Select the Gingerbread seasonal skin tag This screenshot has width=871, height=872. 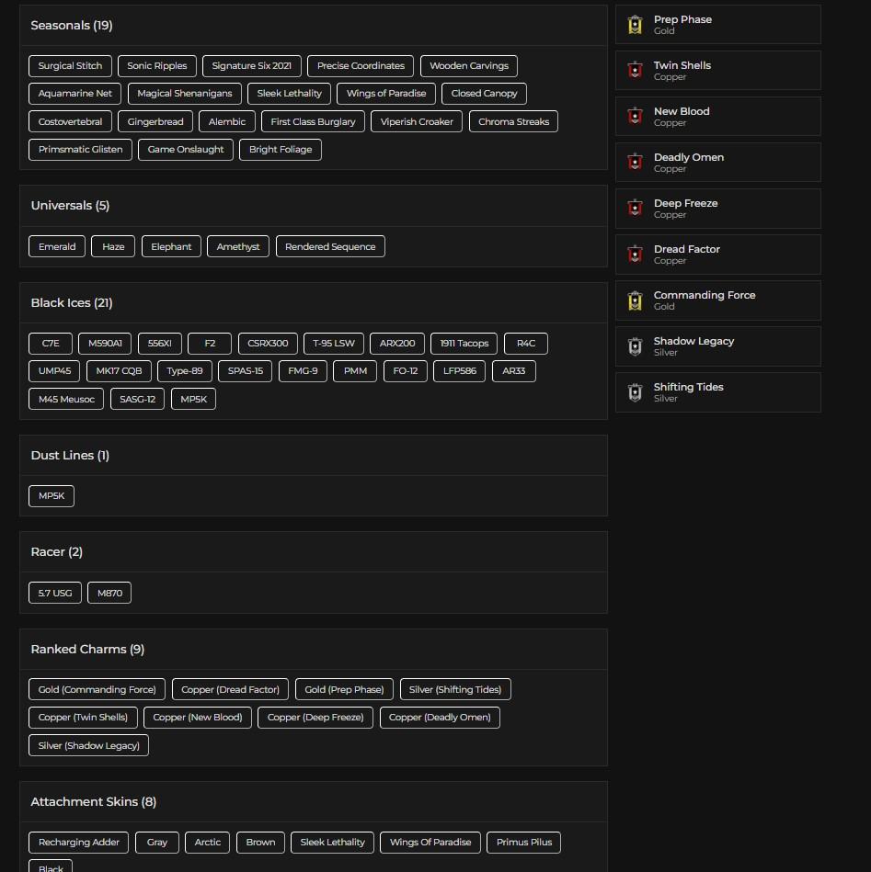click(x=155, y=121)
